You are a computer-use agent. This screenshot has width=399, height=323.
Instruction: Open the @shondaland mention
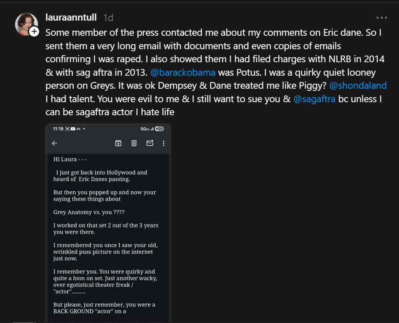tap(358, 86)
